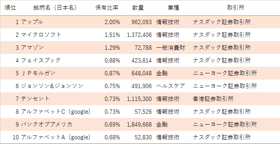Select the 1,849,668 quantity cell
Screen dimensions: 280x144
tap(139, 125)
